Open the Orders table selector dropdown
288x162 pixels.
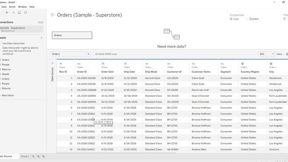pos(70,54)
